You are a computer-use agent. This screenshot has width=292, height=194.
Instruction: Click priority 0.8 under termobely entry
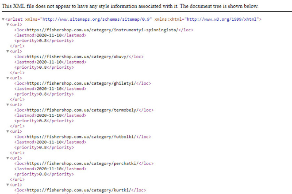point(43,121)
